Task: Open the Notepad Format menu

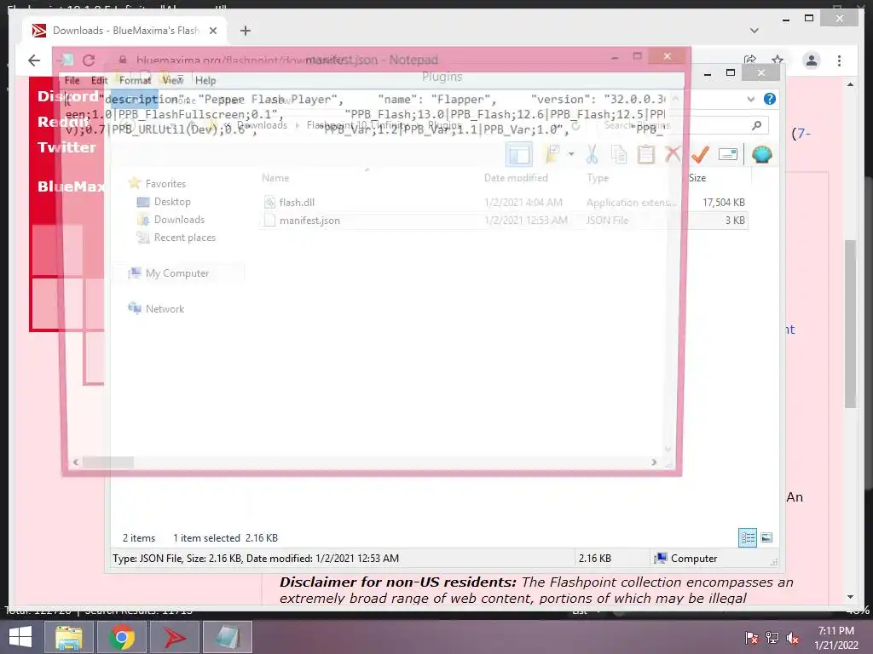Action: click(136, 80)
